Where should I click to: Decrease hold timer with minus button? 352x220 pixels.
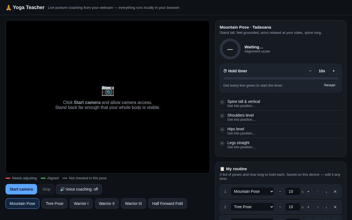[x=310, y=71]
